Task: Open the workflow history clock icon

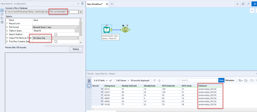Action: coord(243,4)
